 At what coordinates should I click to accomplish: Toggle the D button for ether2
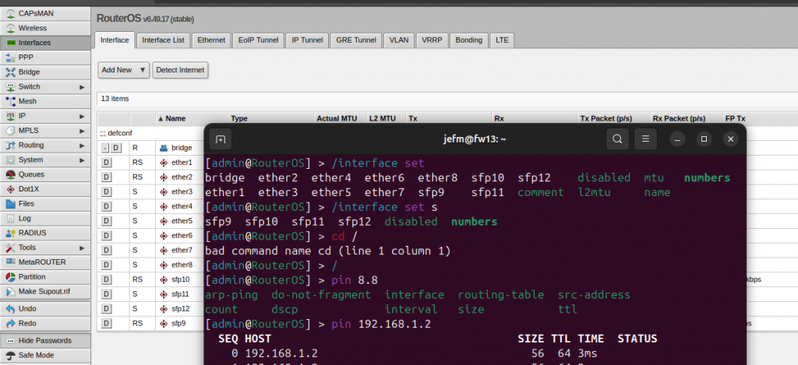coord(106,177)
